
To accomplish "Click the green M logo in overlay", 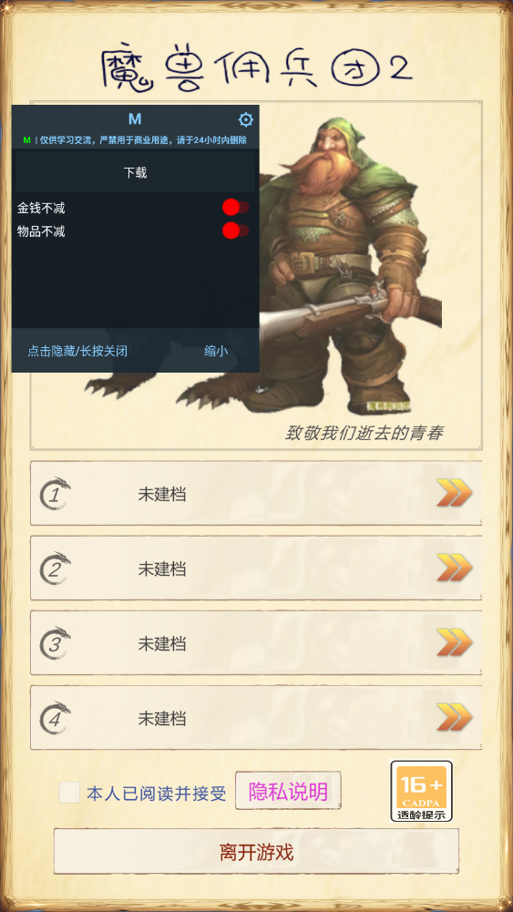I will 26,140.
